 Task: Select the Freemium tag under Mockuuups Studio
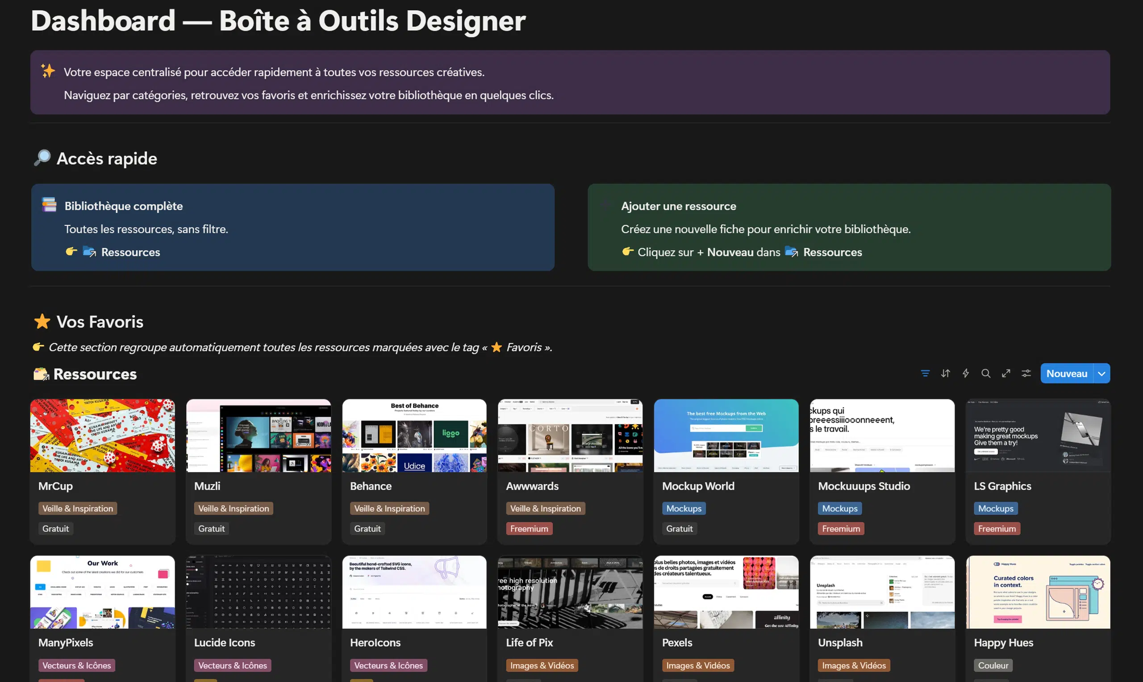[841, 528]
